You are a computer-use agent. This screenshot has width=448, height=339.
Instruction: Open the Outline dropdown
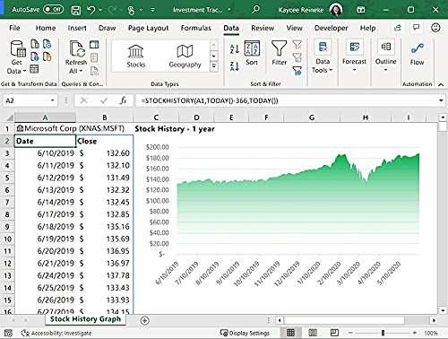coord(385,56)
